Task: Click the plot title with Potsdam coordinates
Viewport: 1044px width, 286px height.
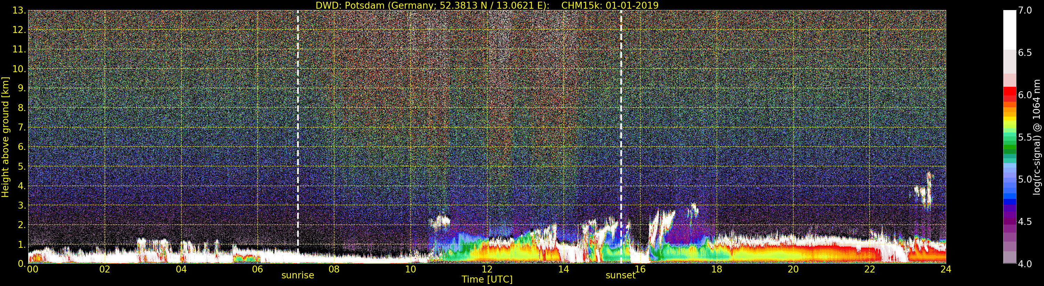Action: click(487, 5)
